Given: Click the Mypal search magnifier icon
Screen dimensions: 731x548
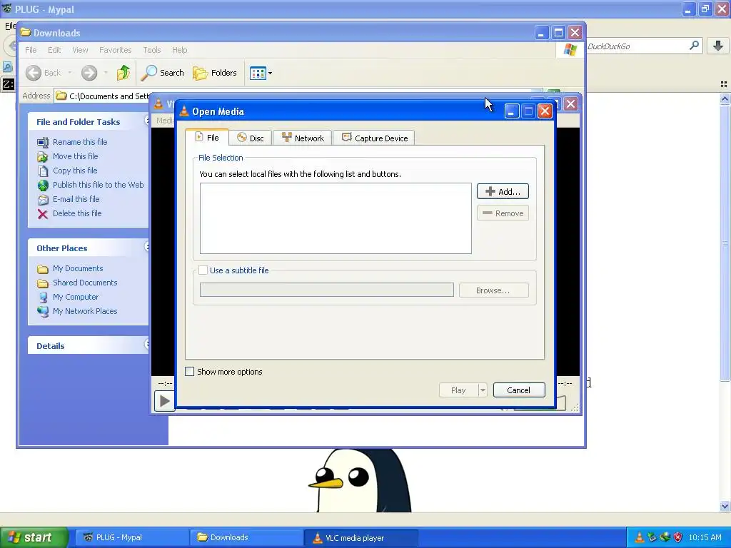Looking at the screenshot, I should point(694,46).
